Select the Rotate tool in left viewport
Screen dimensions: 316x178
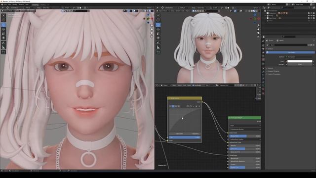3,29
